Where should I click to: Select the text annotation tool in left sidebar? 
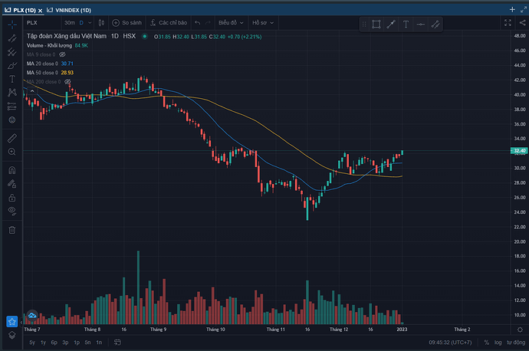(12, 79)
